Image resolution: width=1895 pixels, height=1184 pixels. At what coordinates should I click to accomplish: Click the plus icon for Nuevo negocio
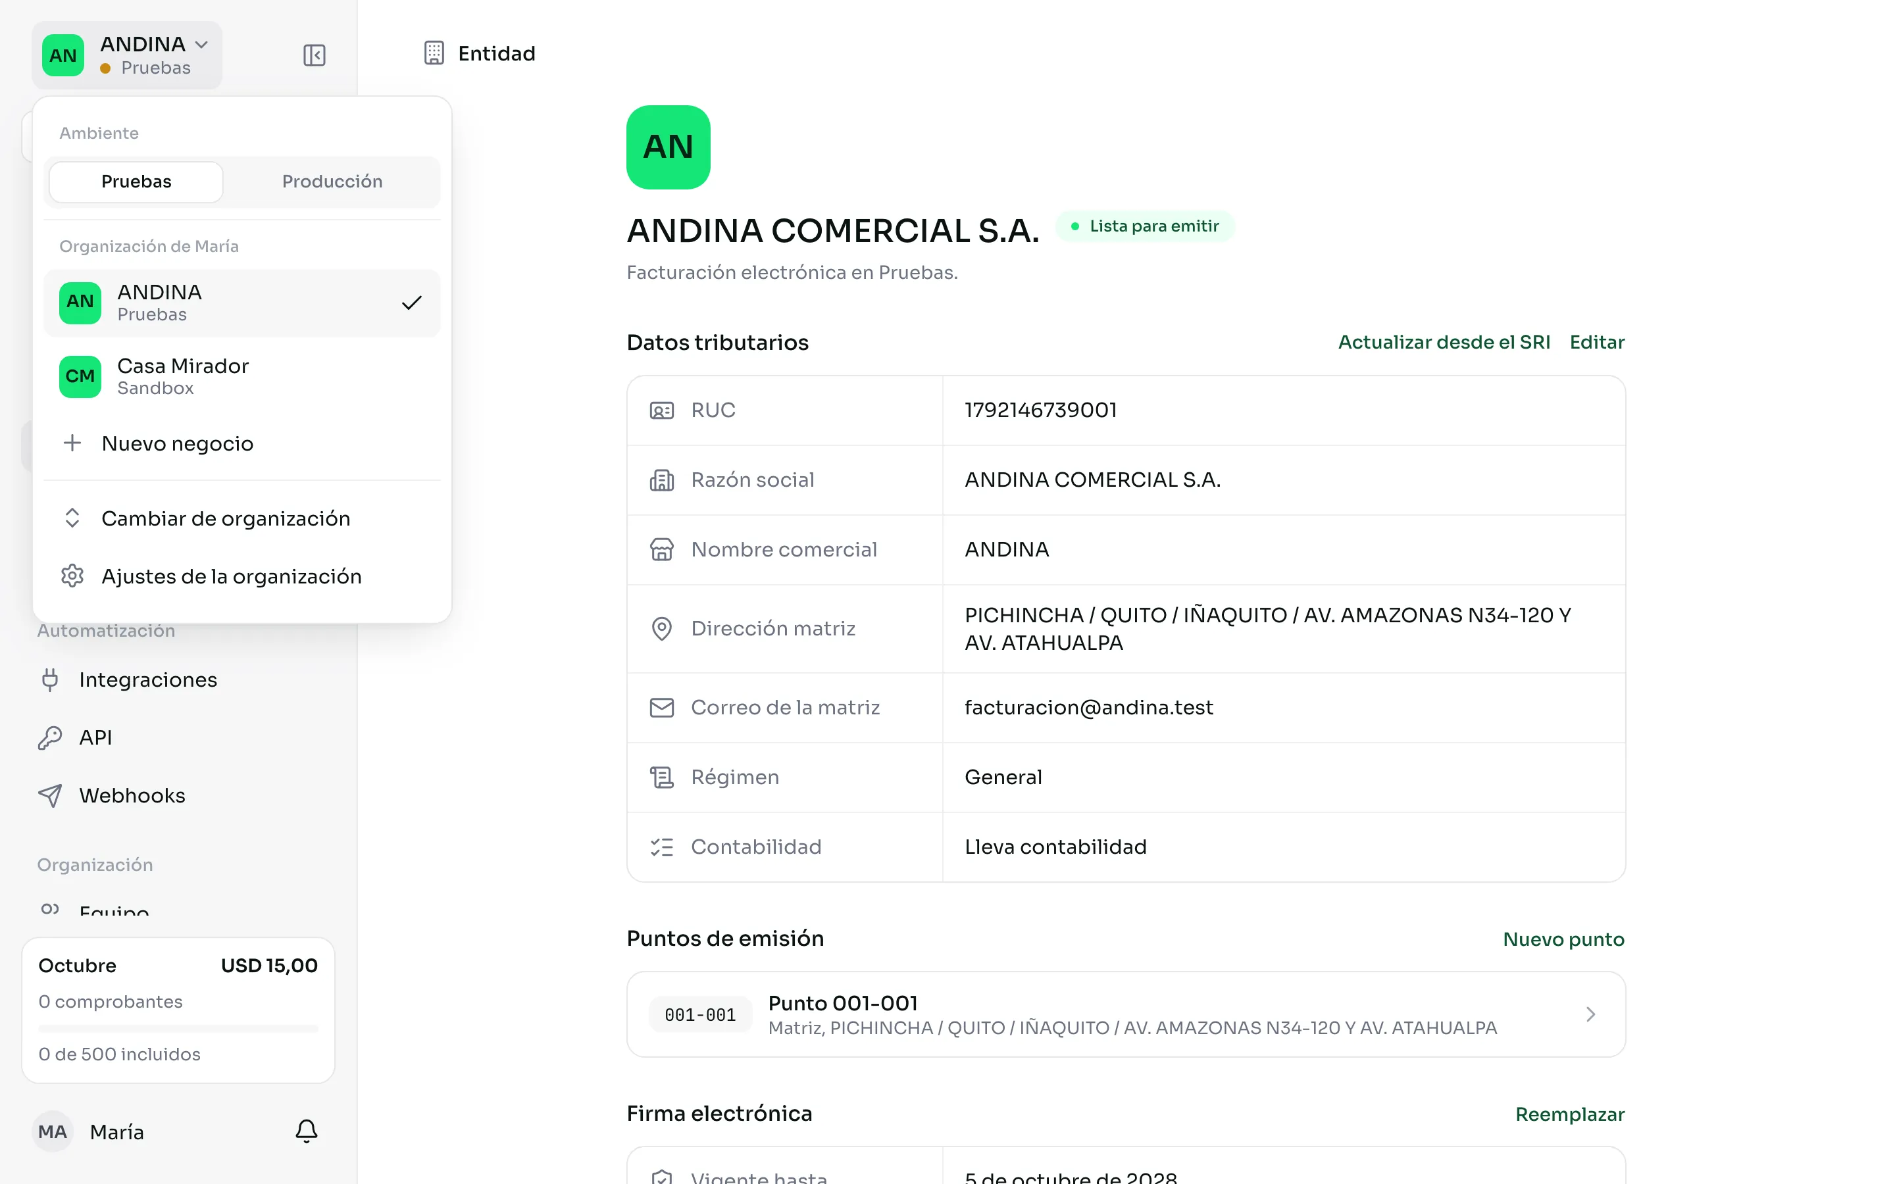click(72, 443)
